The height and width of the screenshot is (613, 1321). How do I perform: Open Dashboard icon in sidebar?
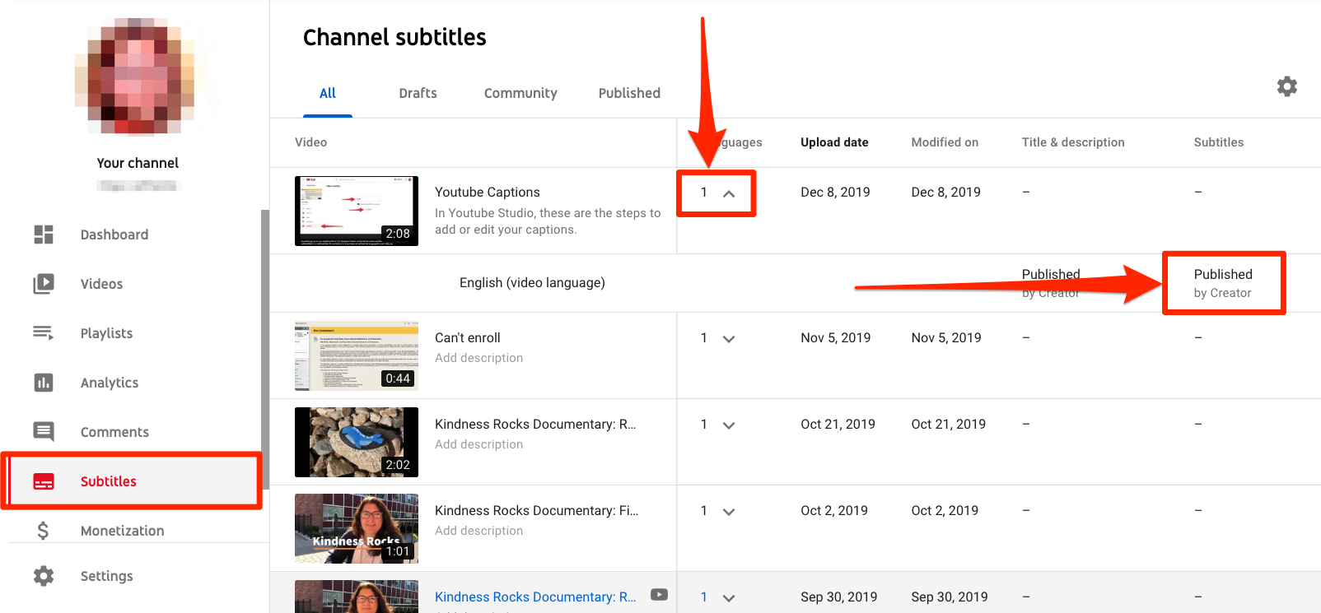click(44, 235)
